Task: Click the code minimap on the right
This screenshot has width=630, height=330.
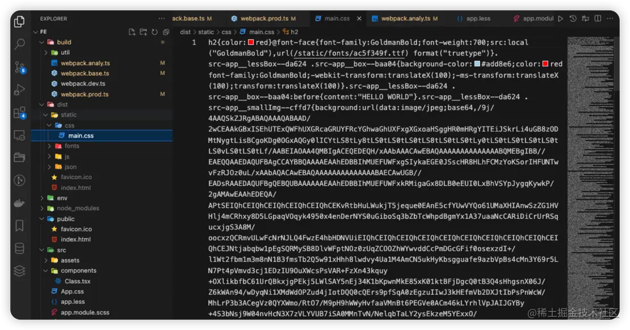Action: [590, 177]
